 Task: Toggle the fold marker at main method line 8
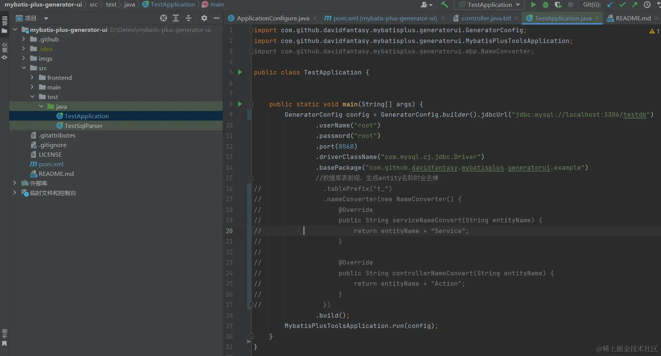(251, 104)
